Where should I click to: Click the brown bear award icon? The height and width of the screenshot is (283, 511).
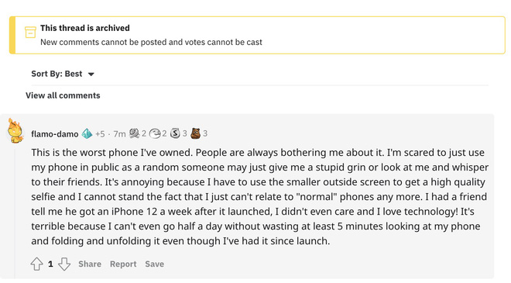[195, 133]
